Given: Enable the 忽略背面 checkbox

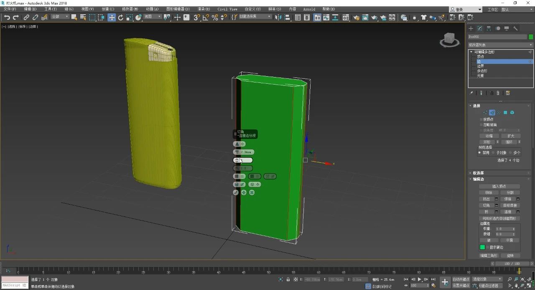Looking at the screenshot, I should click(x=481, y=125).
